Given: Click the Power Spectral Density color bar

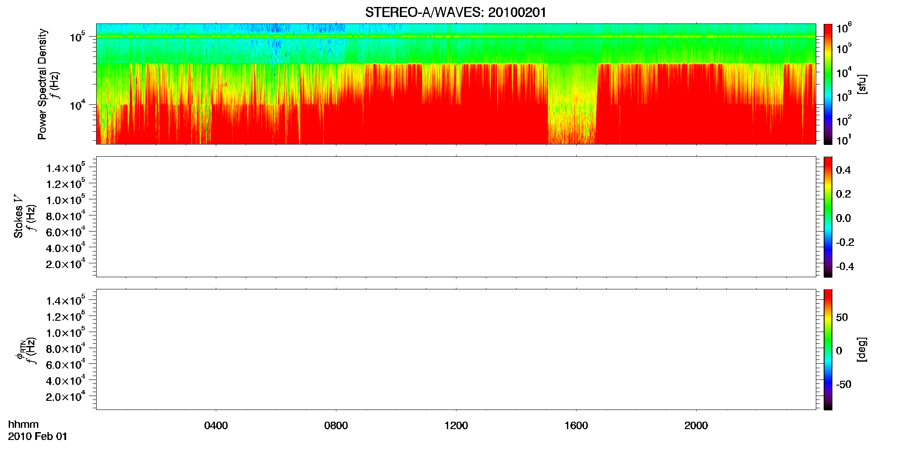Looking at the screenshot, I should [x=828, y=84].
